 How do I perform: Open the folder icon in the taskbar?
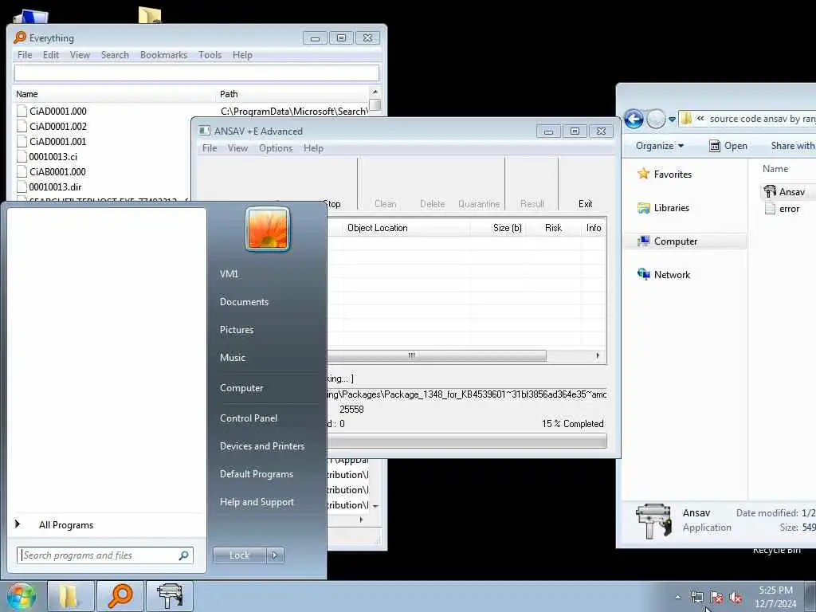point(70,596)
